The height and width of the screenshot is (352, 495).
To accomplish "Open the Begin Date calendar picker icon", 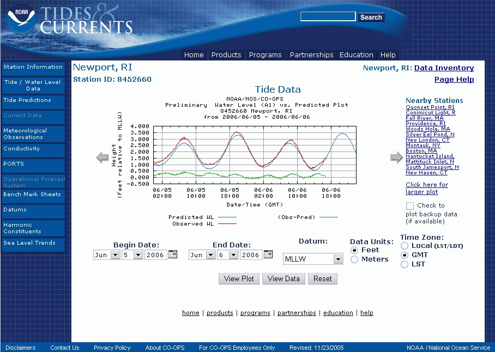I will point(173,254).
